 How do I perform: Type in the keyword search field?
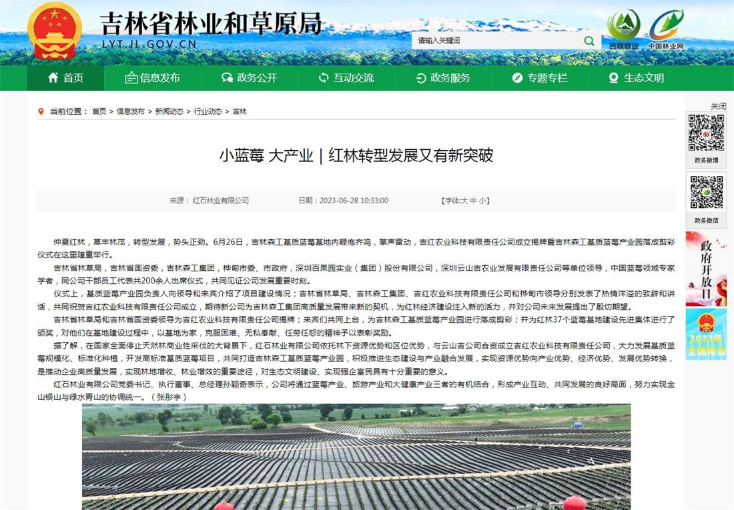494,41
